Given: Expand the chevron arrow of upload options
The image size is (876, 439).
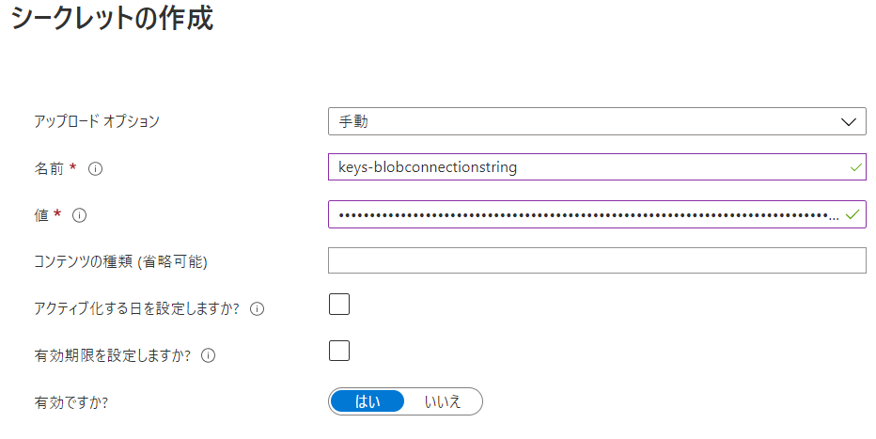Looking at the screenshot, I should click(848, 122).
